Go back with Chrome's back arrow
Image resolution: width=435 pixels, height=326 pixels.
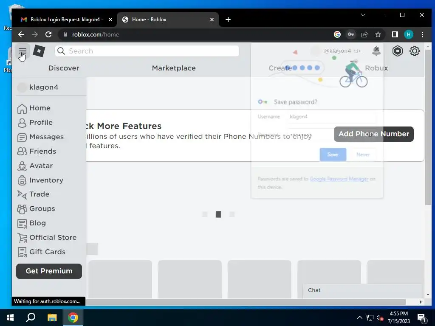[21, 34]
